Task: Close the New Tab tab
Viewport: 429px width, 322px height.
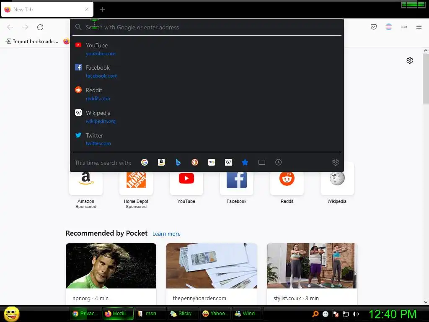Action: (87, 9)
